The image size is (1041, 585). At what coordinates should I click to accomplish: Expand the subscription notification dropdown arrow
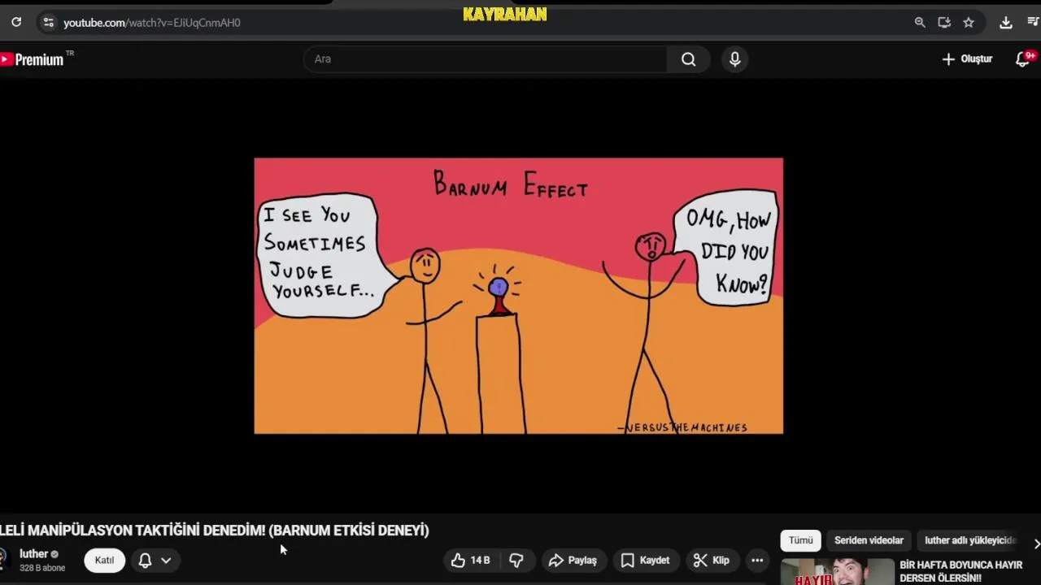166,560
